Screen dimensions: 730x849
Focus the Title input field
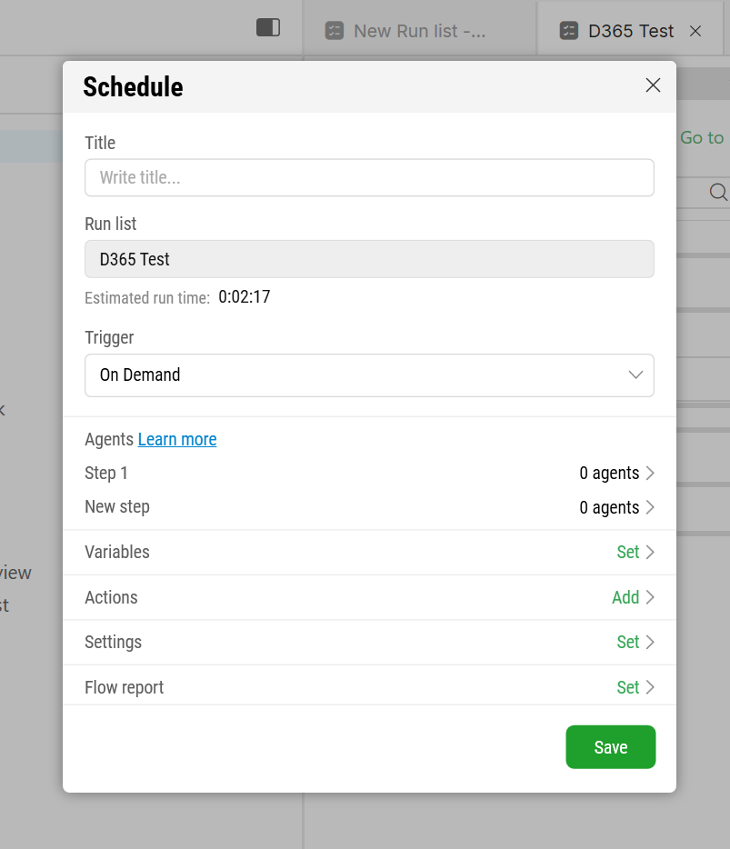tap(369, 177)
